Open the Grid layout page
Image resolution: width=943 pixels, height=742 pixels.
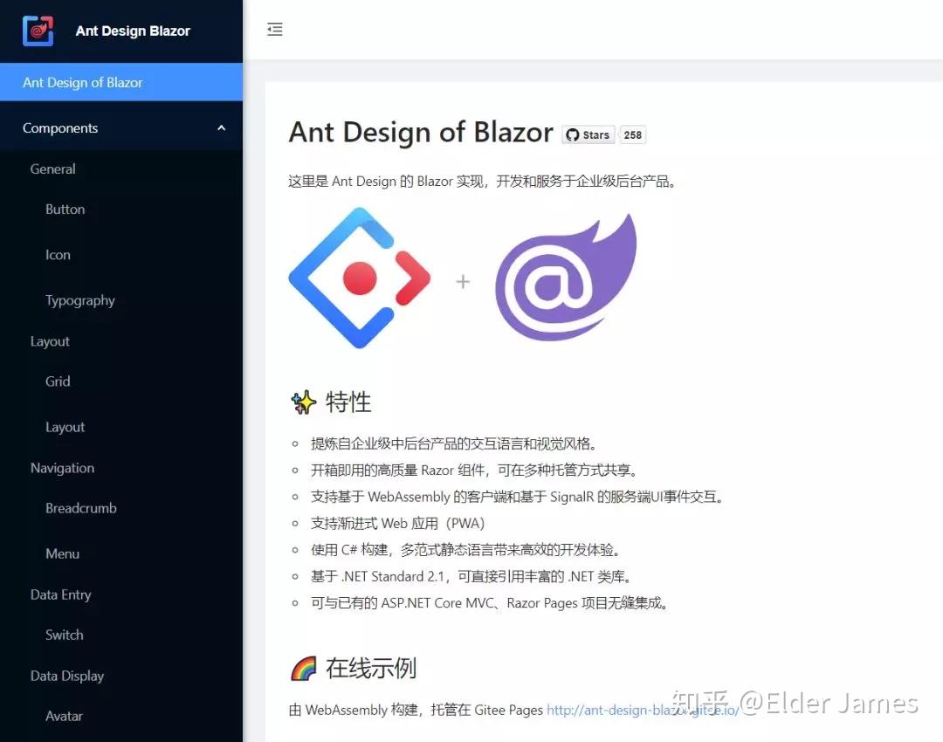tap(57, 381)
